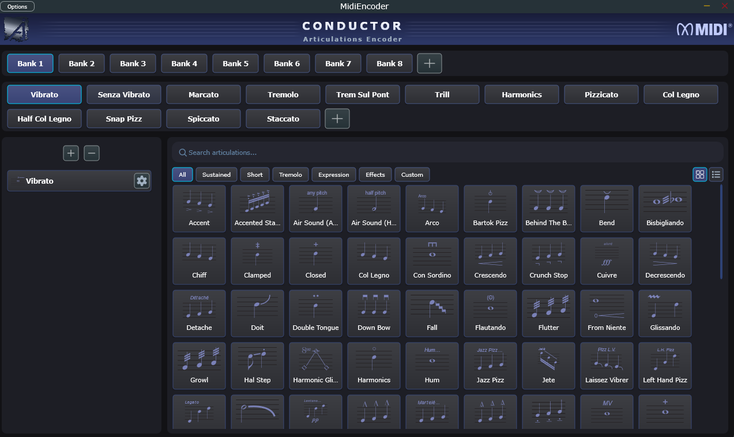Filter articulations by Sustained

(217, 174)
